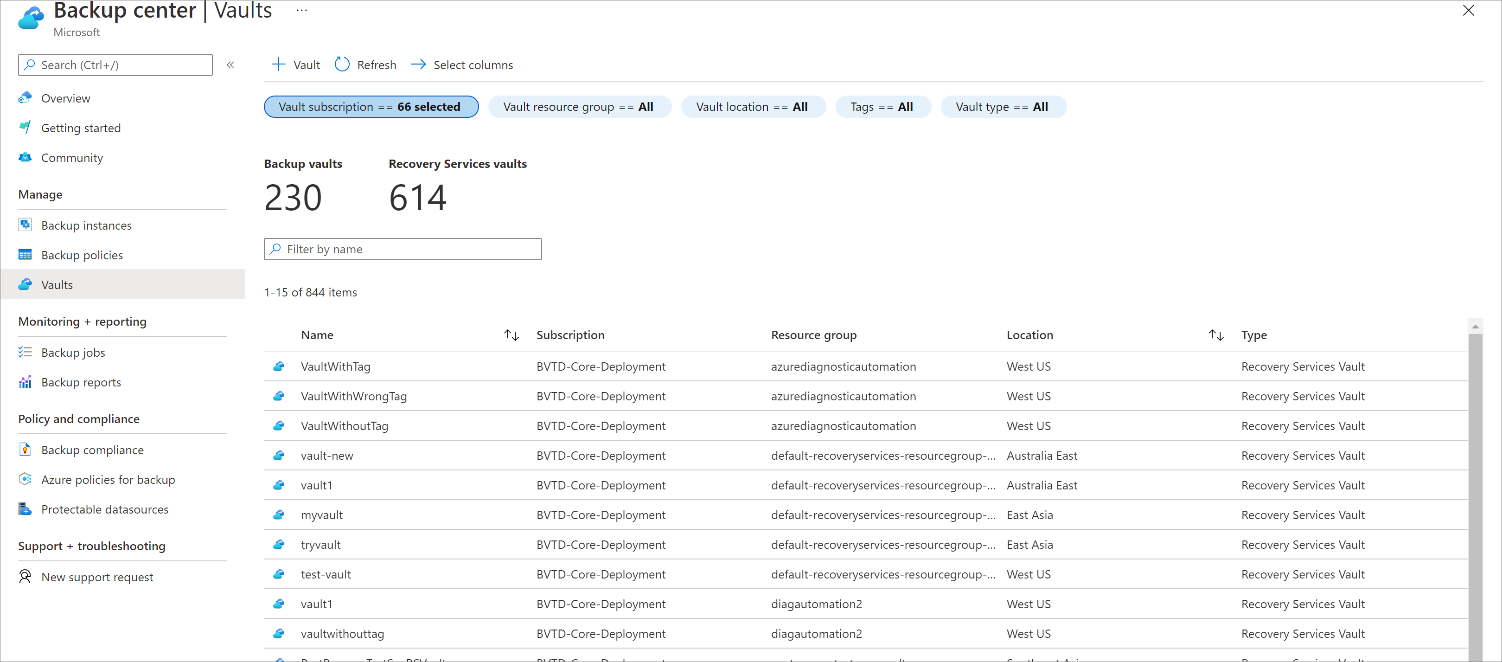Click the Vaults icon in sidebar
Image resolution: width=1502 pixels, height=662 pixels.
pos(25,284)
